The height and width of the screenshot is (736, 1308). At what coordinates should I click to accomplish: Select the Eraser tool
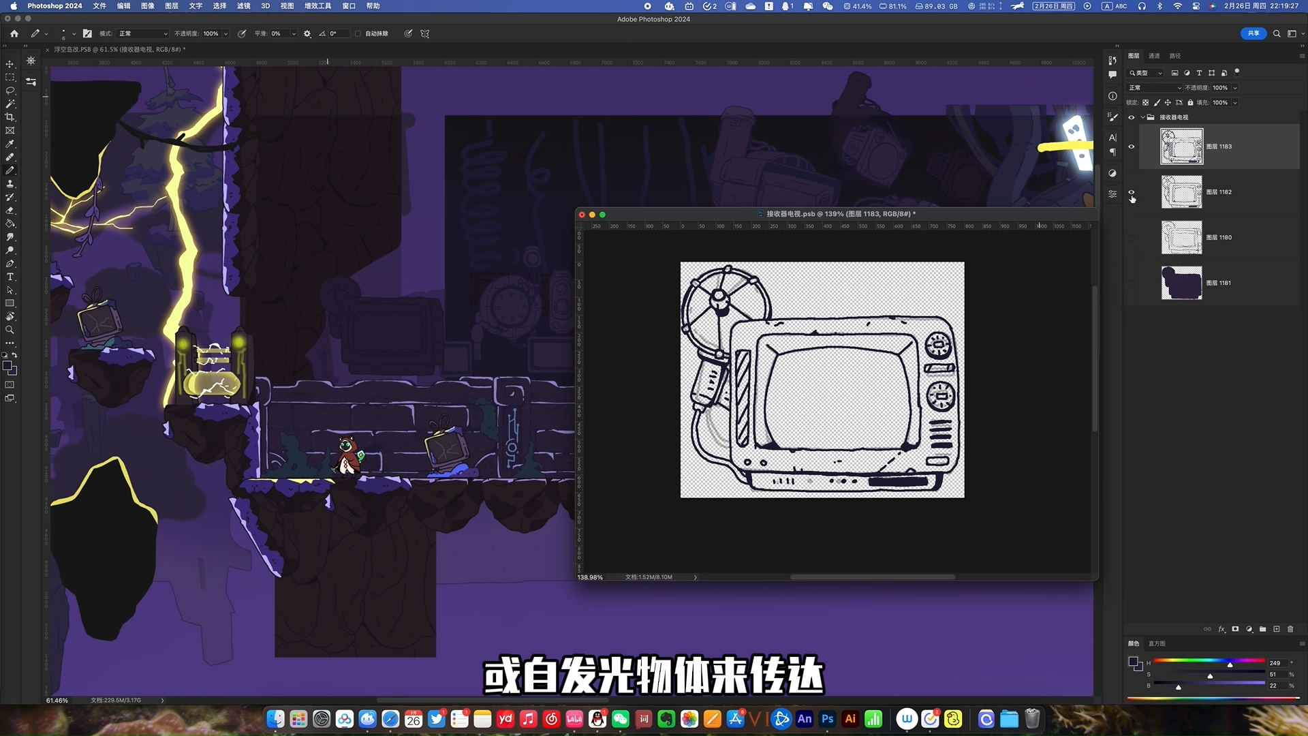coord(10,211)
